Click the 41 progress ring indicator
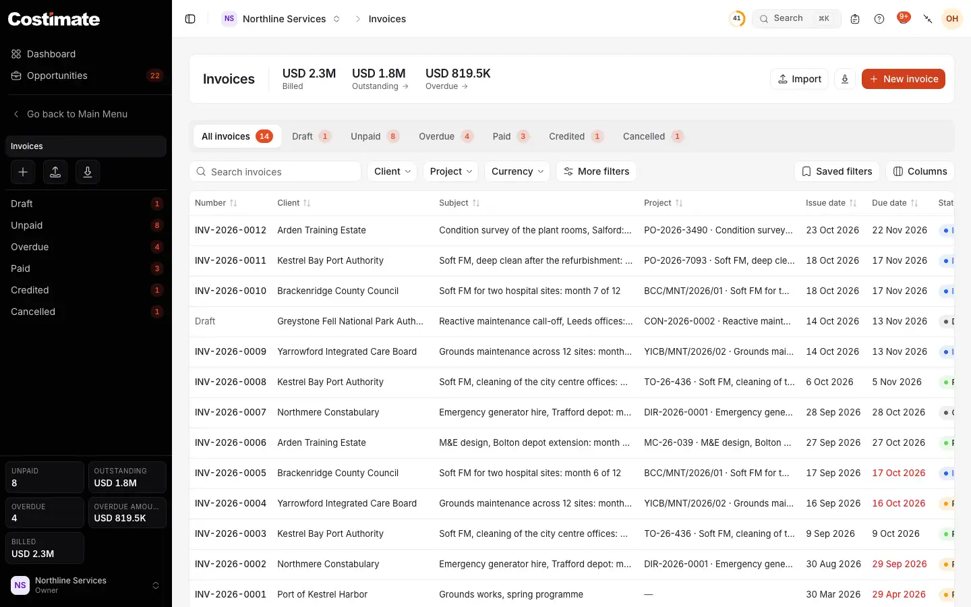 pos(737,19)
